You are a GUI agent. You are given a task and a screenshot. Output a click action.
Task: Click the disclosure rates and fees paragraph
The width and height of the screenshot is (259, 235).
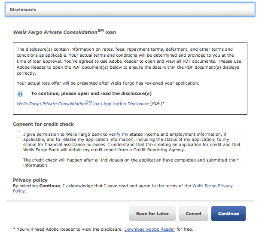coord(129,61)
